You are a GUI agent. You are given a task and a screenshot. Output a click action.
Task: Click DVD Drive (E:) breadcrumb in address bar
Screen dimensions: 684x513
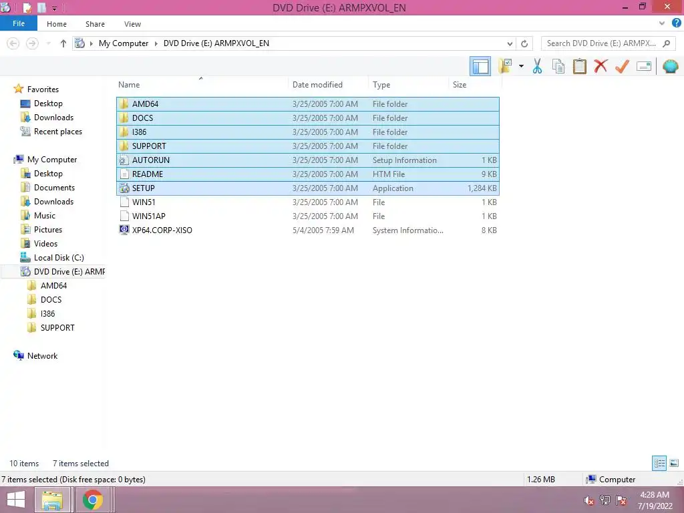pos(216,43)
